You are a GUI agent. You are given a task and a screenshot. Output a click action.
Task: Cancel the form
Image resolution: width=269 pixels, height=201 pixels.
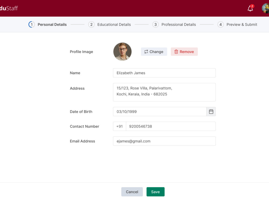point(132,192)
